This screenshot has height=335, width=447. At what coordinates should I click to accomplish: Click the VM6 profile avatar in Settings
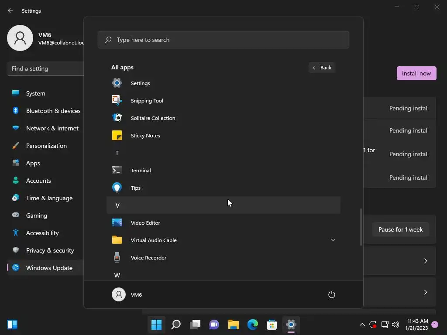(20, 38)
